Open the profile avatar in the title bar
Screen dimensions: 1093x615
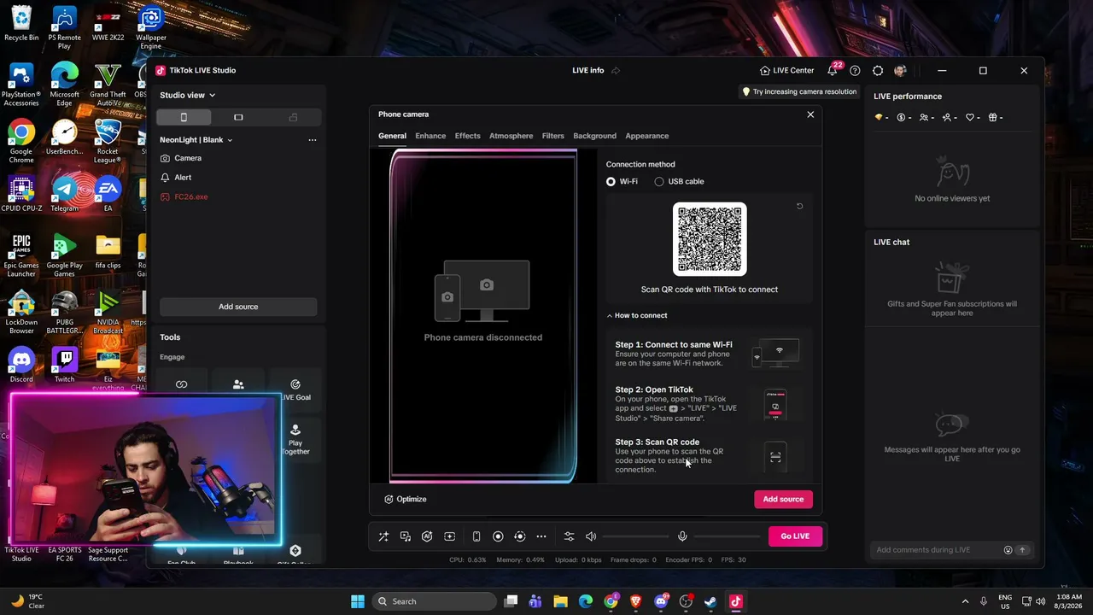coord(900,71)
